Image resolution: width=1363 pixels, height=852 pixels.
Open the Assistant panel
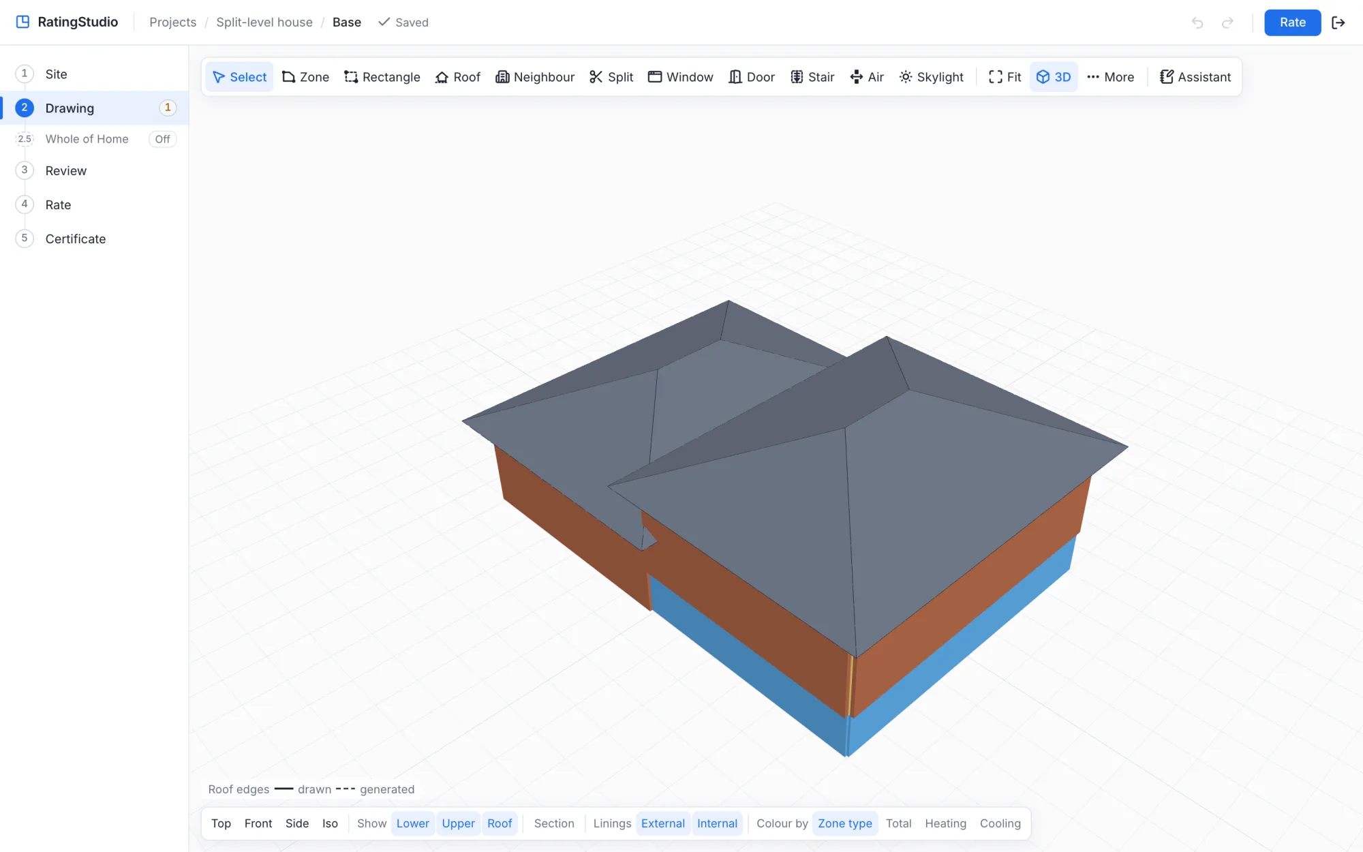(x=1195, y=77)
